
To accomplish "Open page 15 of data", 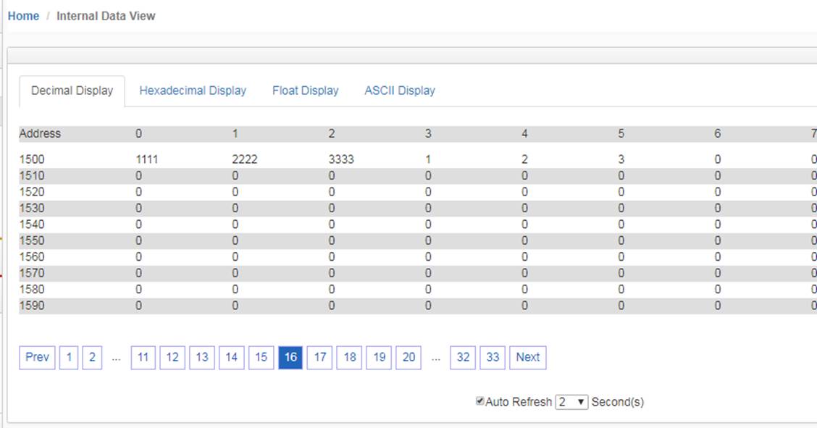I will [x=261, y=358].
